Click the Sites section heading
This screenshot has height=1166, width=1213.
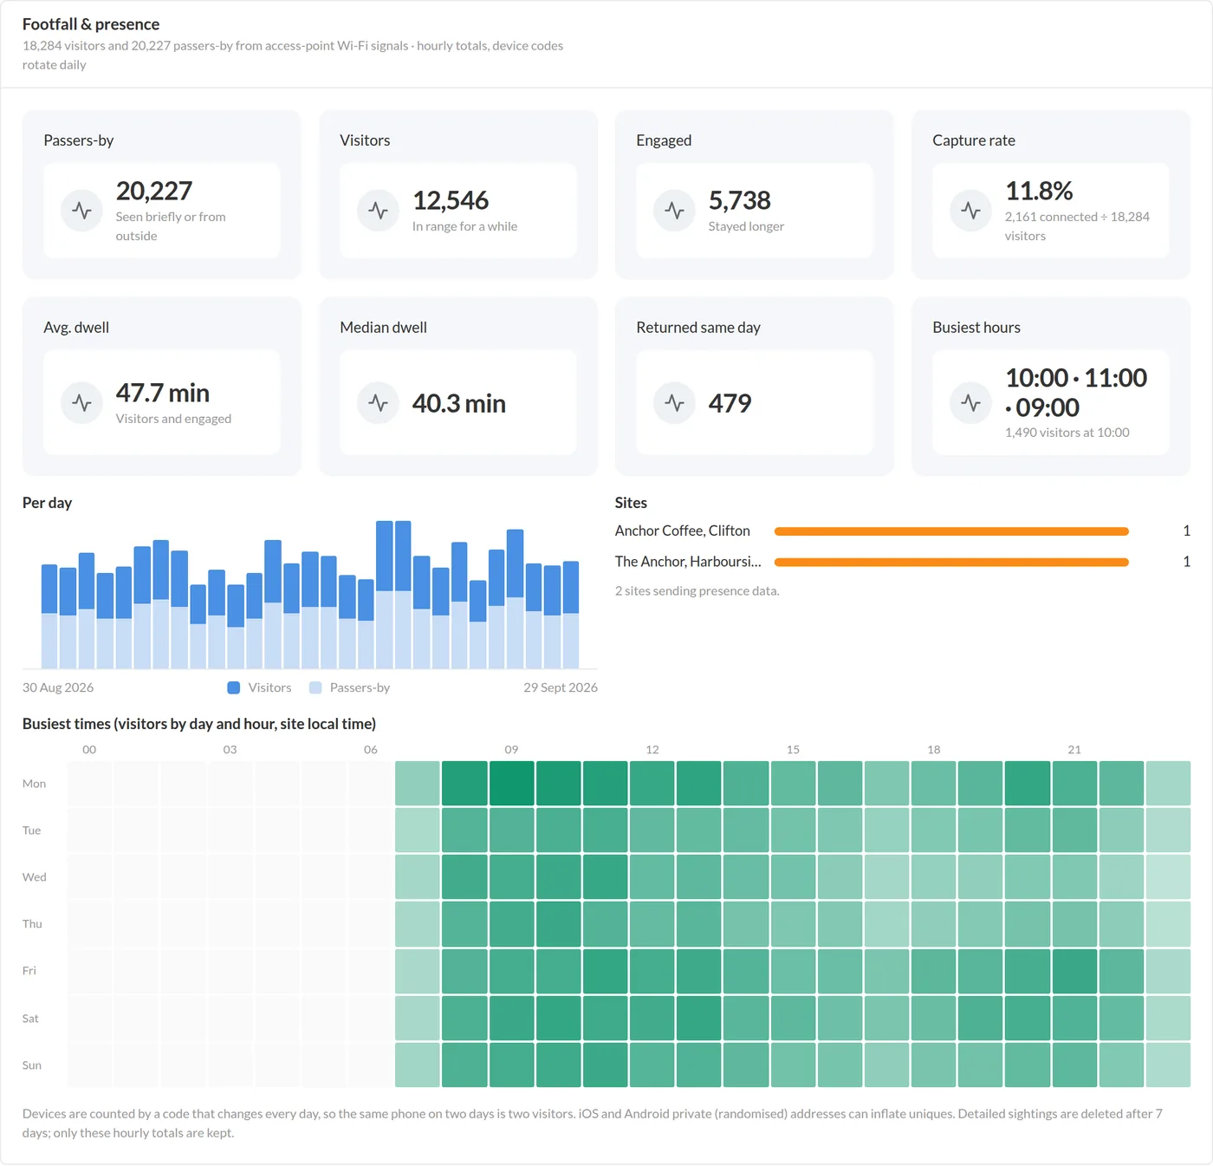[631, 503]
